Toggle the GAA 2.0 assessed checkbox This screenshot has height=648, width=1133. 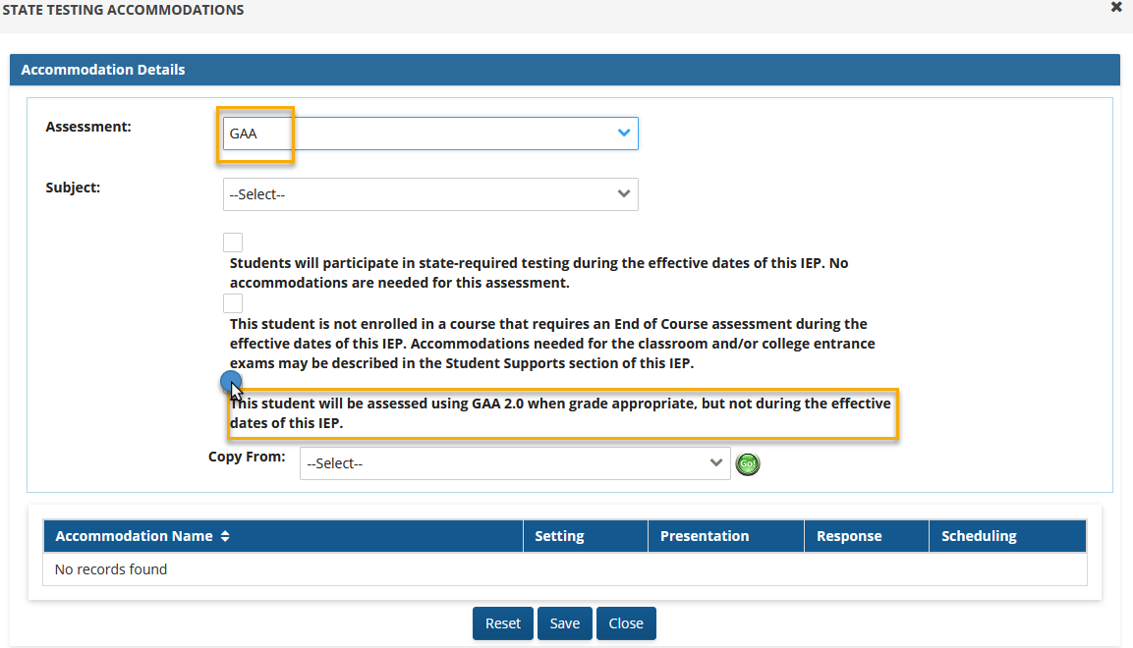(231, 382)
